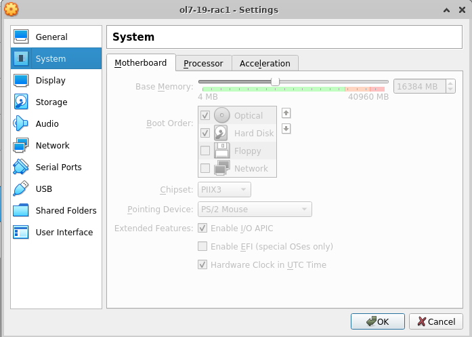Select the Hard Disk label in boot order

254,133
